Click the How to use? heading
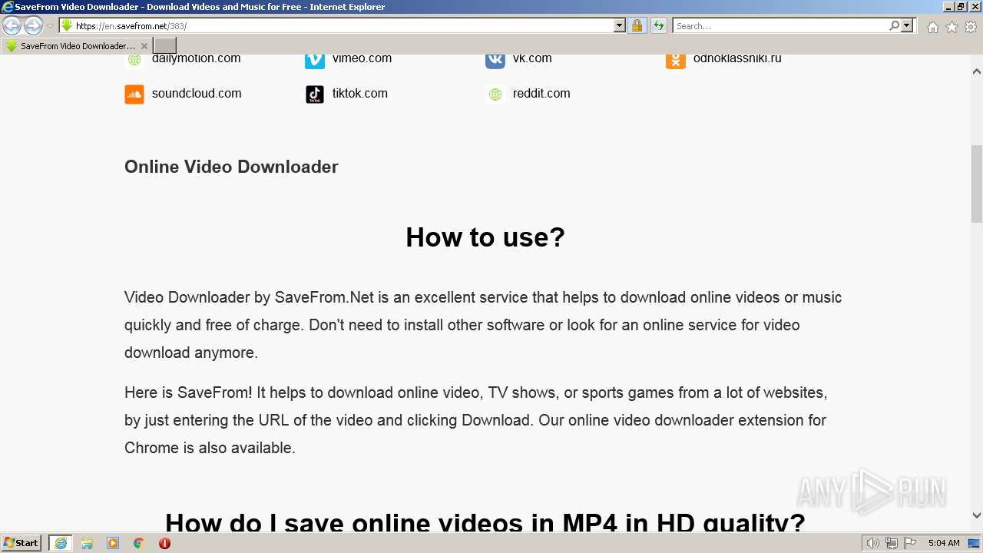The width and height of the screenshot is (983, 553). (x=485, y=237)
